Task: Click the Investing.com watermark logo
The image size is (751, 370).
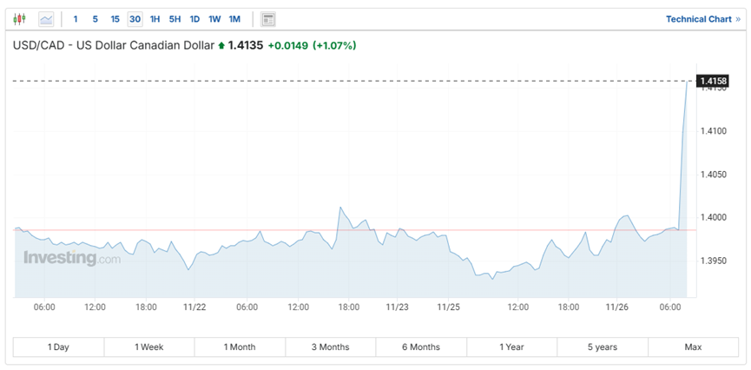Action: (x=72, y=258)
